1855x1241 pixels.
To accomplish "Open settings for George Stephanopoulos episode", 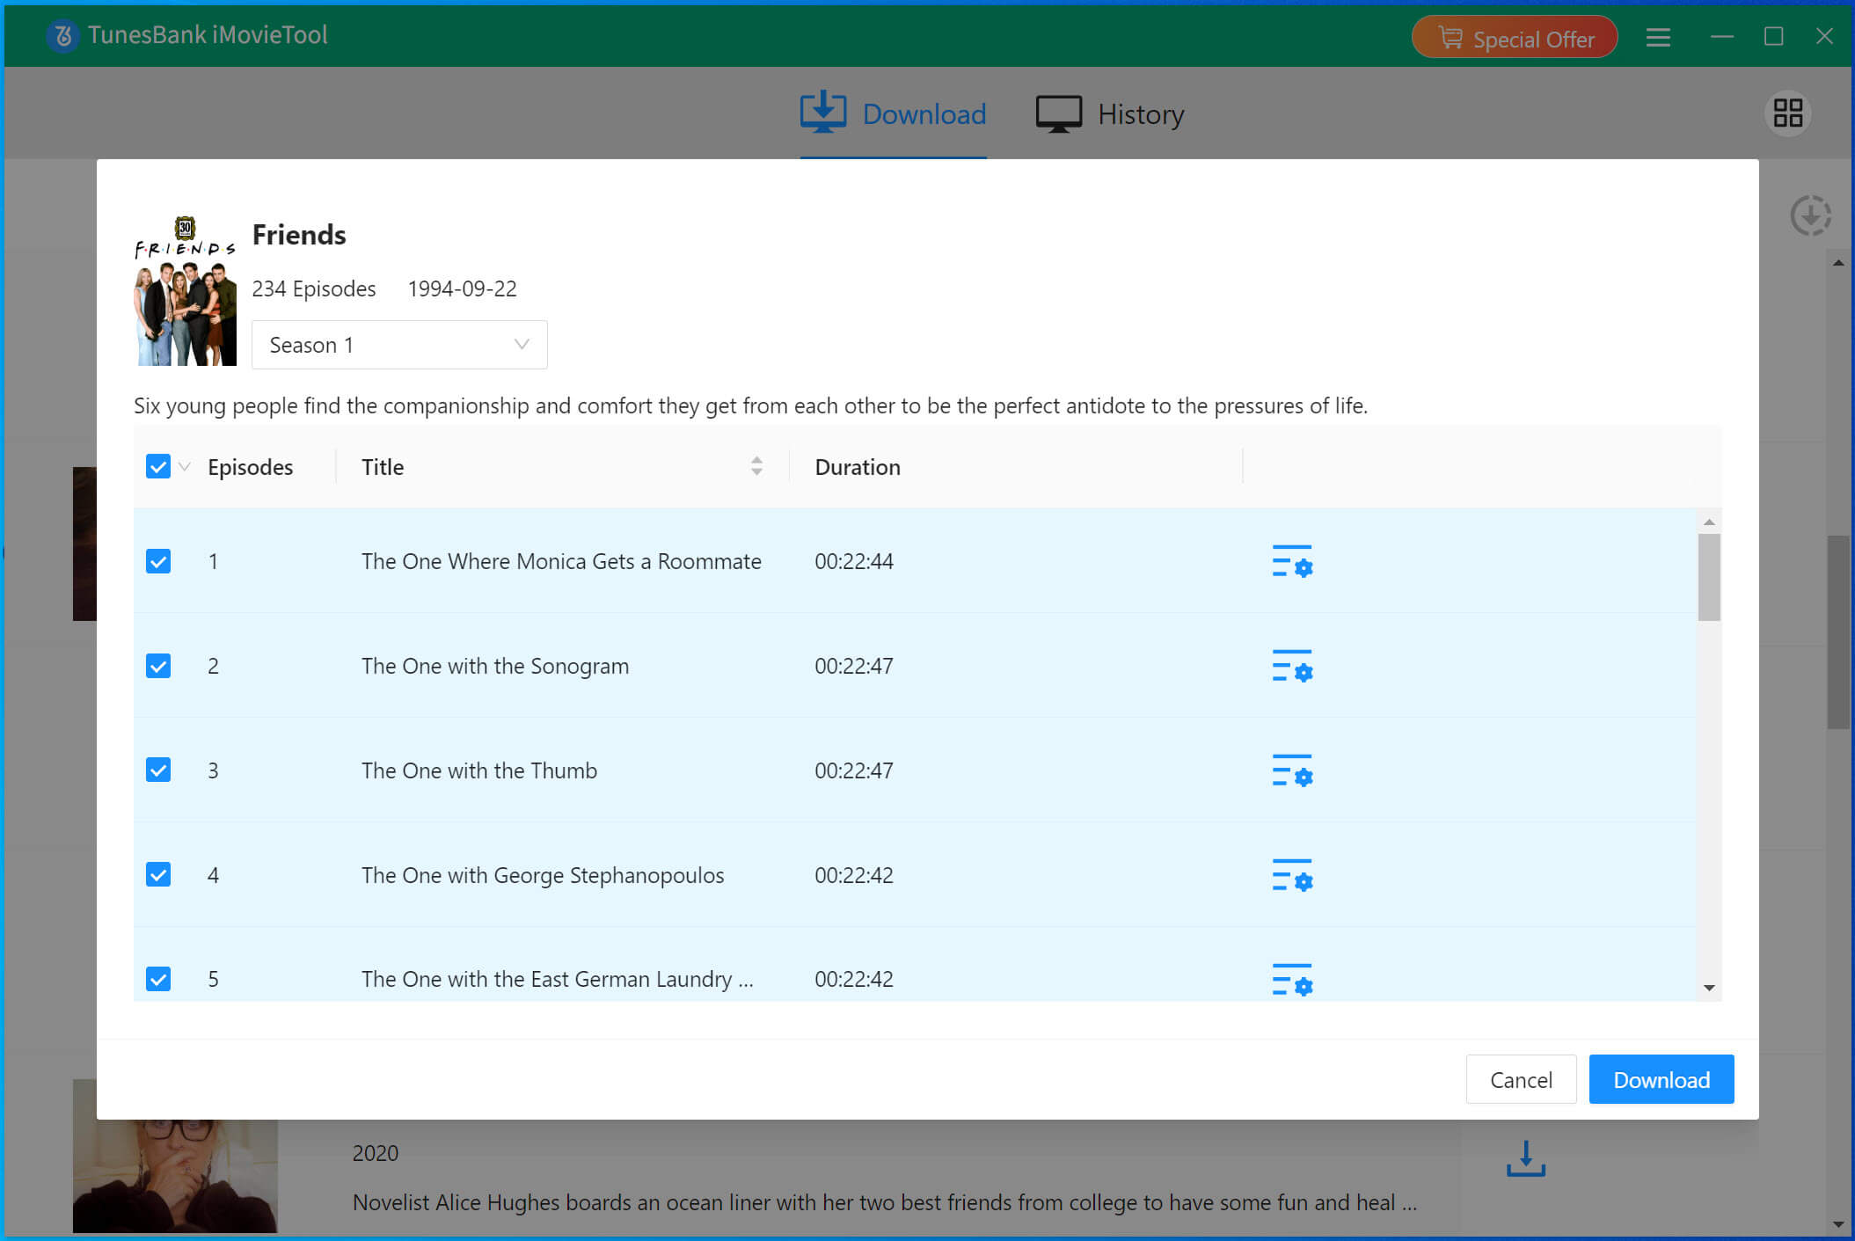I will click(x=1292, y=875).
